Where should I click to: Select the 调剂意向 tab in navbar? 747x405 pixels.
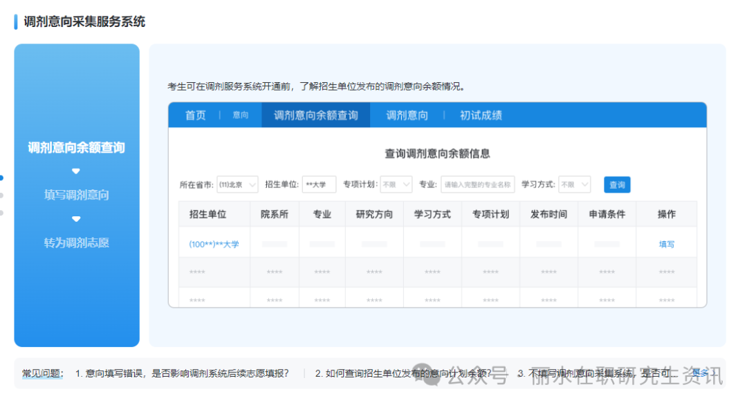407,115
